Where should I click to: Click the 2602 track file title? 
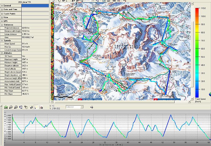(25, 2)
